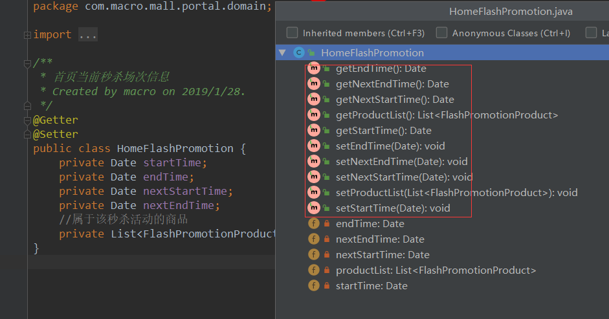
Task: Select setNextStartTime(Date): void entry
Action: point(404,177)
